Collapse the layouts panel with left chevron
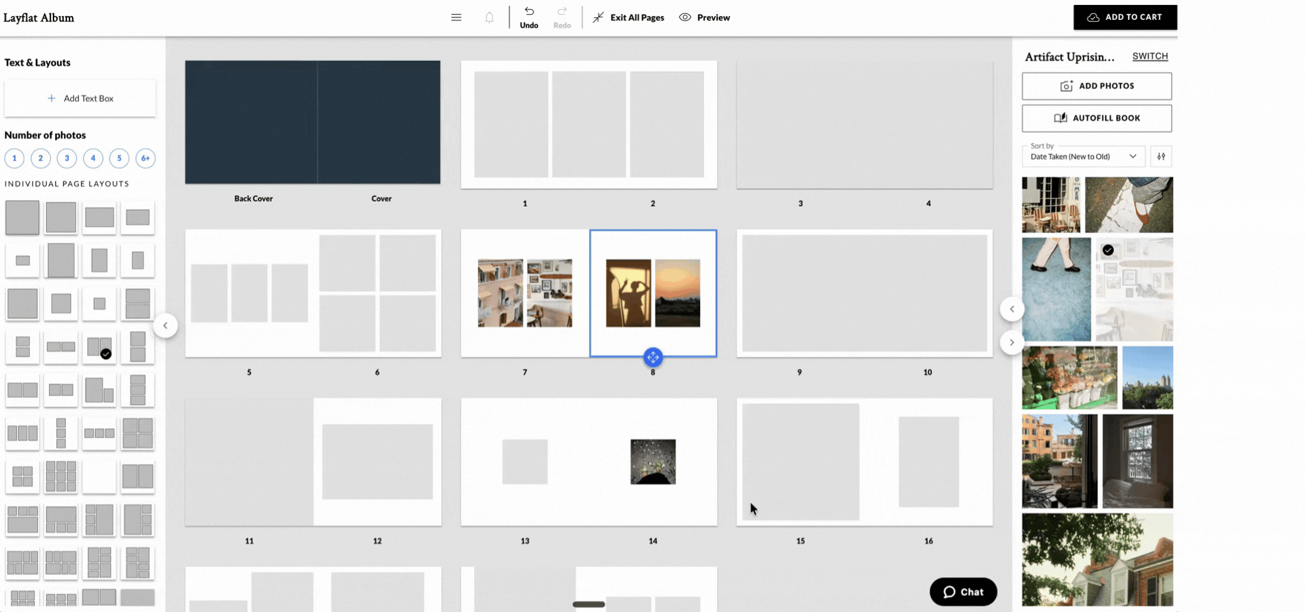This screenshot has width=1305, height=612. pos(166,325)
